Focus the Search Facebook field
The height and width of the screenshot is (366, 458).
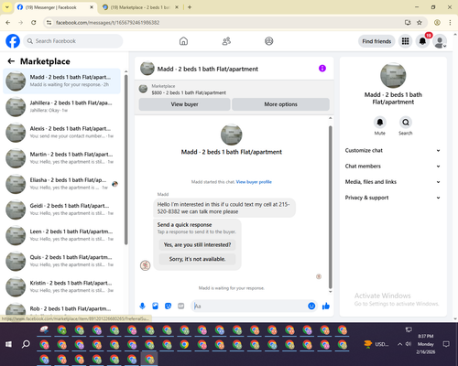[73, 41]
